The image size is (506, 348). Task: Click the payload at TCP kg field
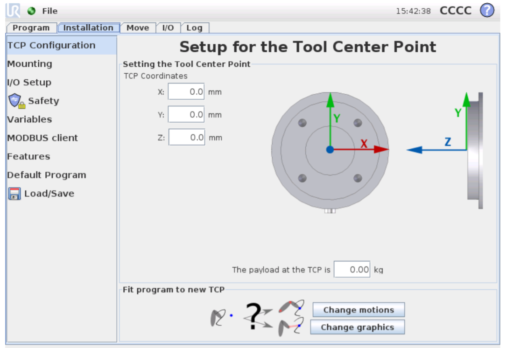pyautogui.click(x=352, y=269)
